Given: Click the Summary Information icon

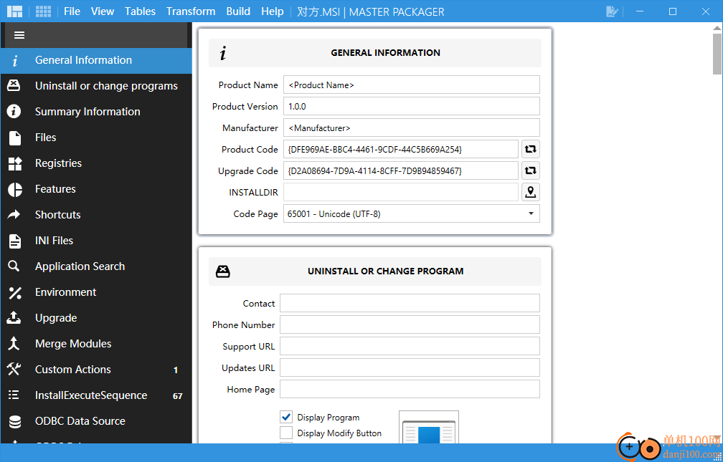Looking at the screenshot, I should click(x=14, y=112).
